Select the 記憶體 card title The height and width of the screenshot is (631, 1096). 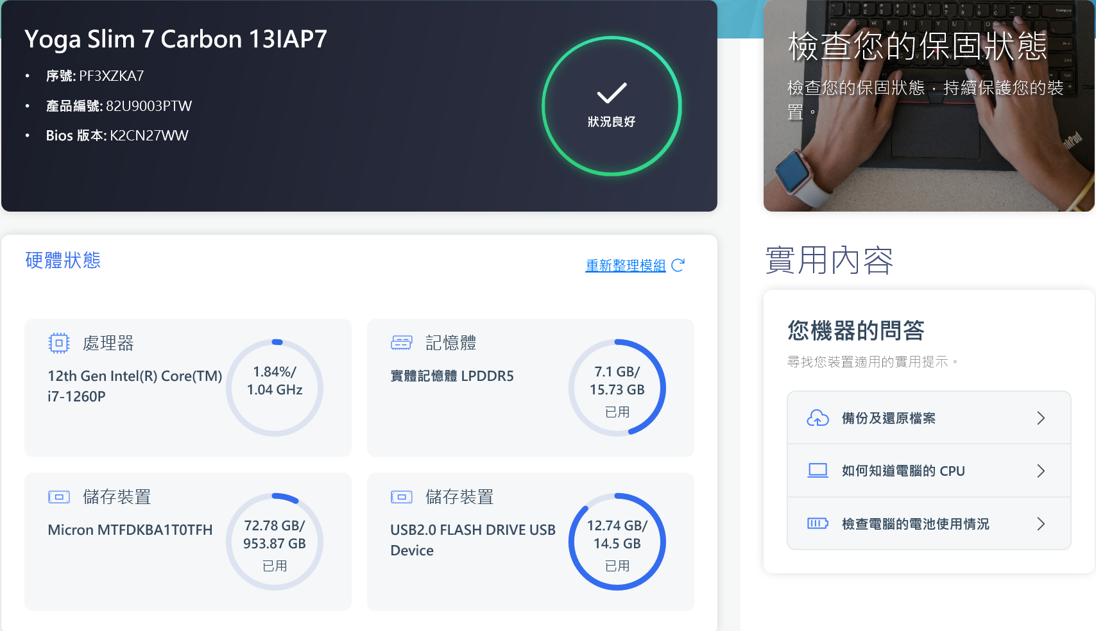click(x=451, y=343)
